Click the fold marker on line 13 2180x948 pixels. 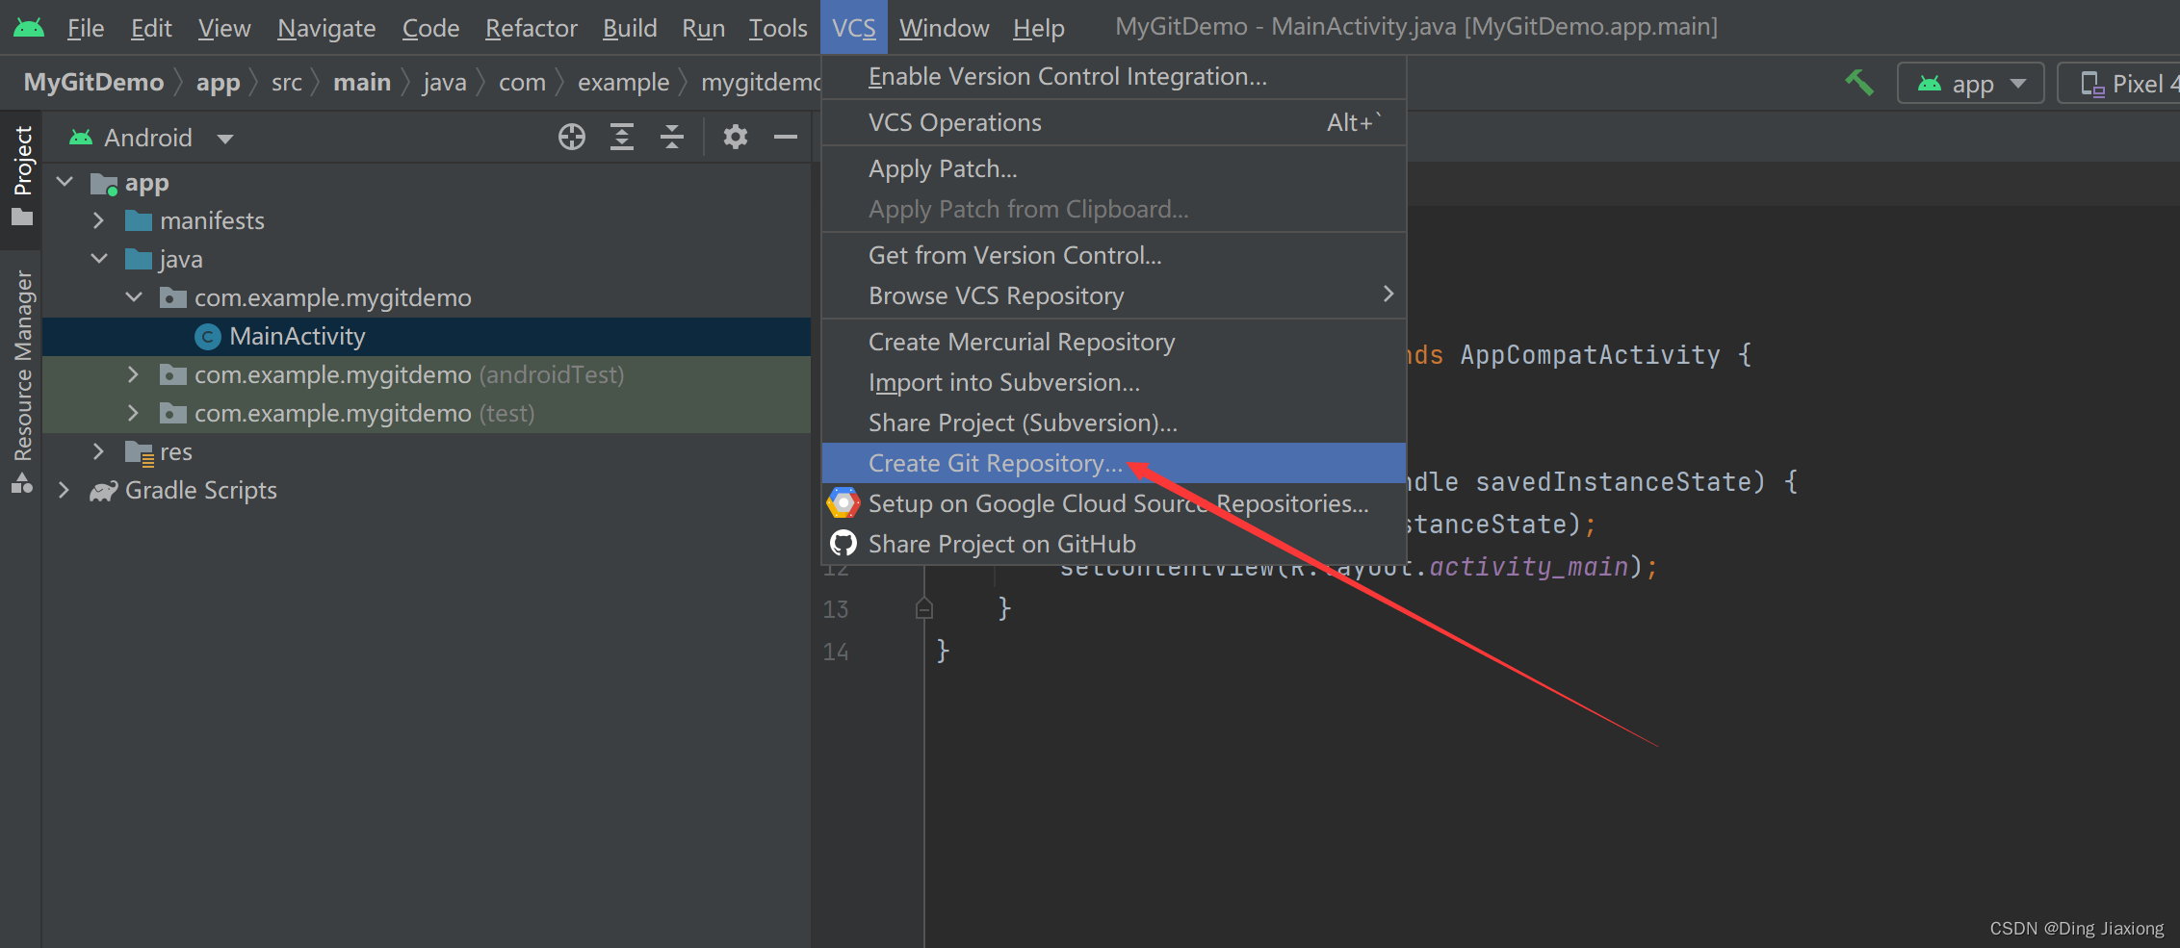[924, 608]
